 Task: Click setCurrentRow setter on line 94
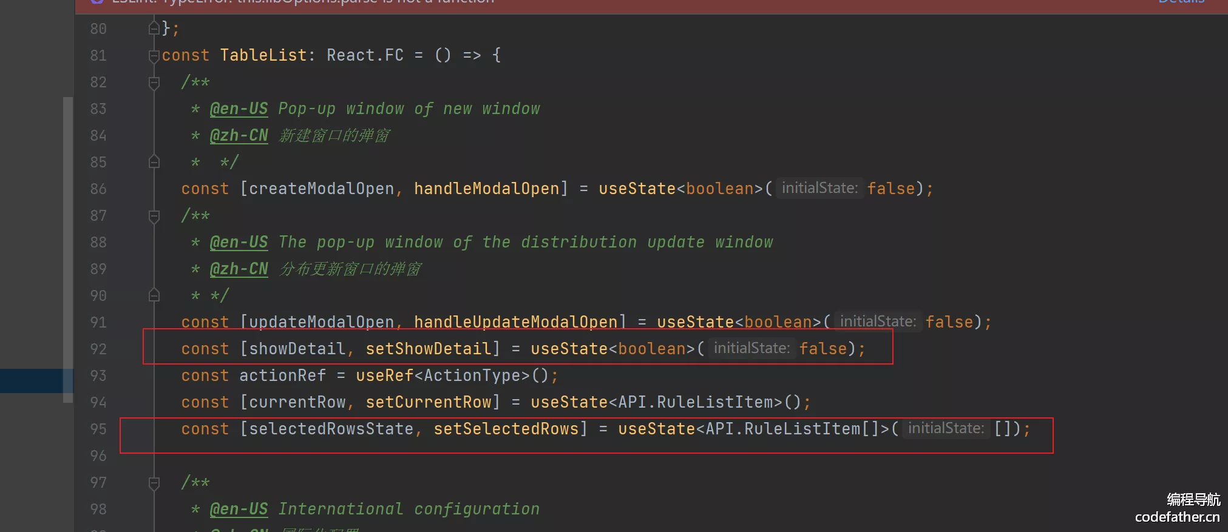pos(428,402)
